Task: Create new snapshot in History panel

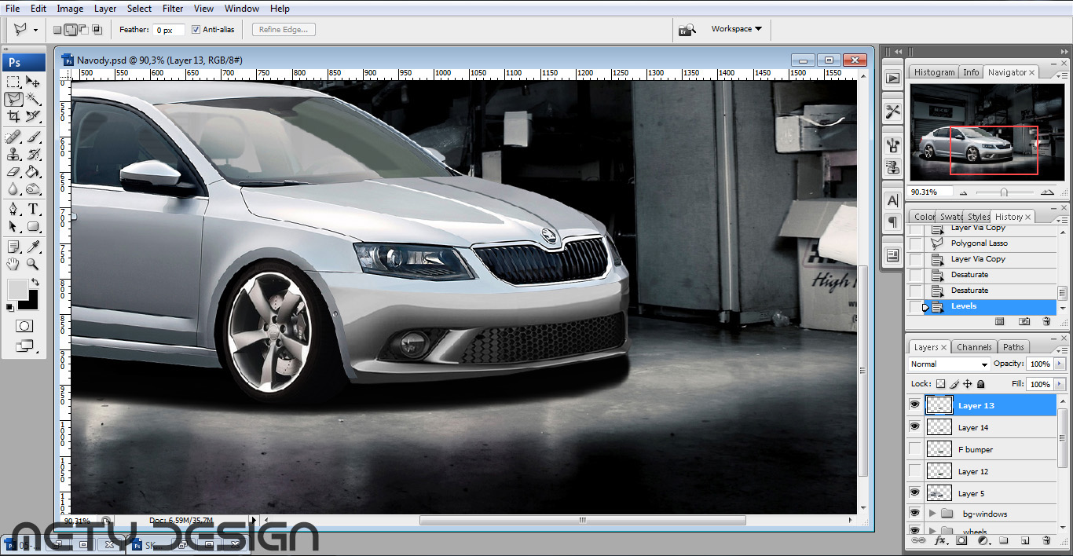Action: [1024, 321]
